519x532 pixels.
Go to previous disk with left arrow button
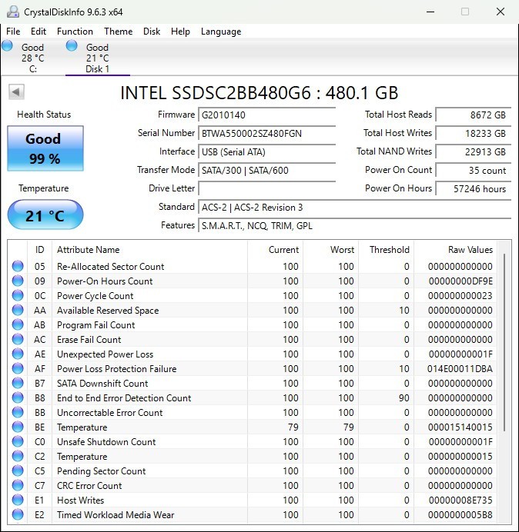click(x=16, y=92)
